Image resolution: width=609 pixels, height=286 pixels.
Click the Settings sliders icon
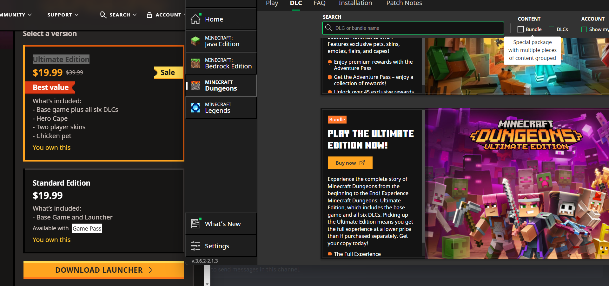[195, 246]
